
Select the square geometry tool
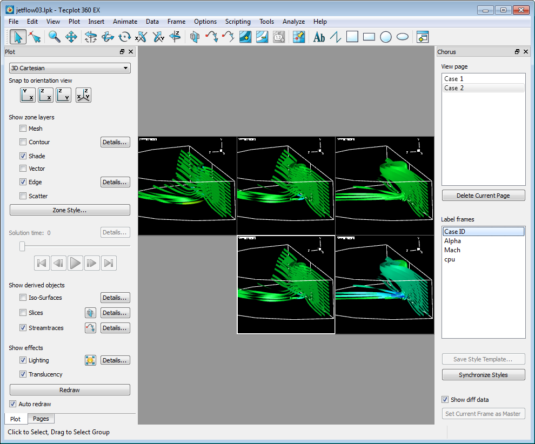point(352,37)
